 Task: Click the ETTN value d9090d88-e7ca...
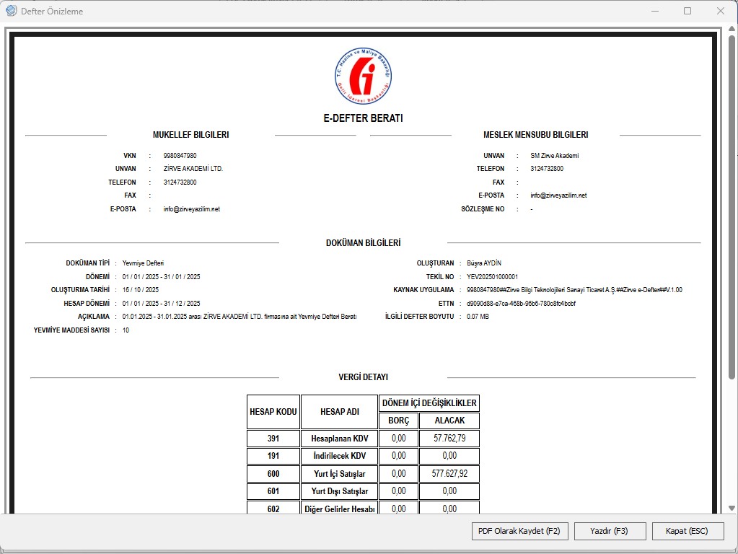[x=521, y=303]
